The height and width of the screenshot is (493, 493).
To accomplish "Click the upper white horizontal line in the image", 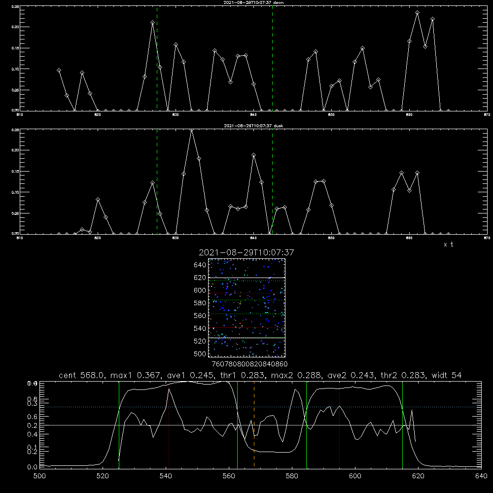I will [246, 278].
